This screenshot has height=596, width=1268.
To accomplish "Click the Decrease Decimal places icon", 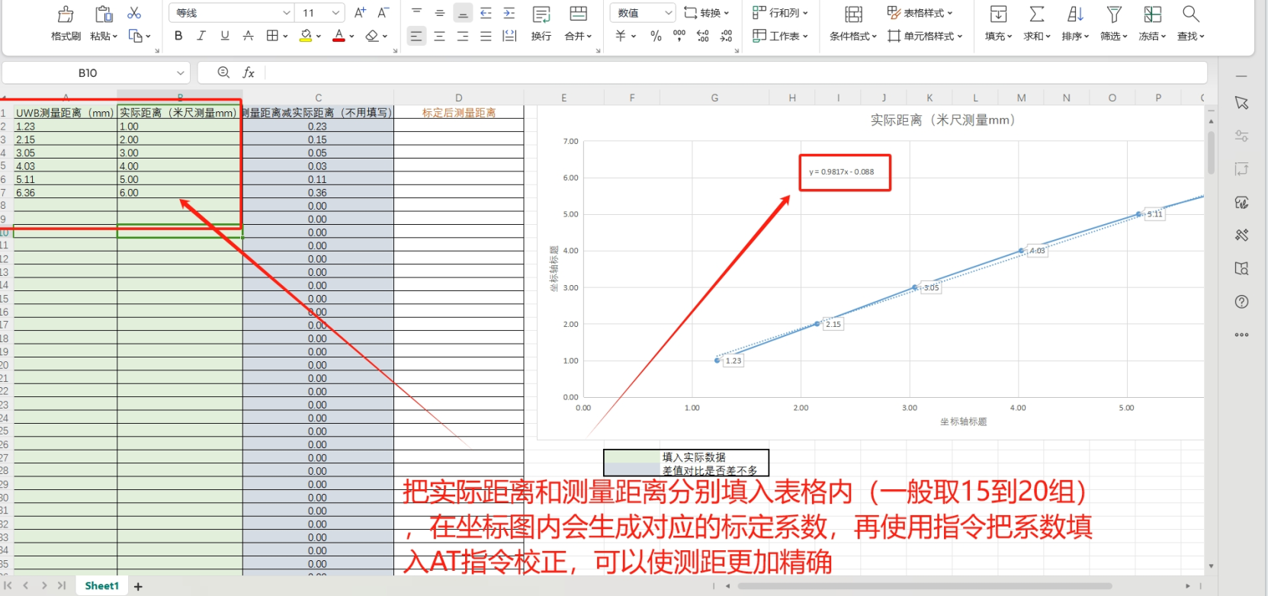I will (x=726, y=36).
